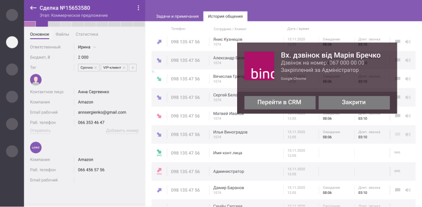Click the green SMS arrow icon in Имя конт.лица row
The image size is (422, 207).
click(x=159, y=153)
